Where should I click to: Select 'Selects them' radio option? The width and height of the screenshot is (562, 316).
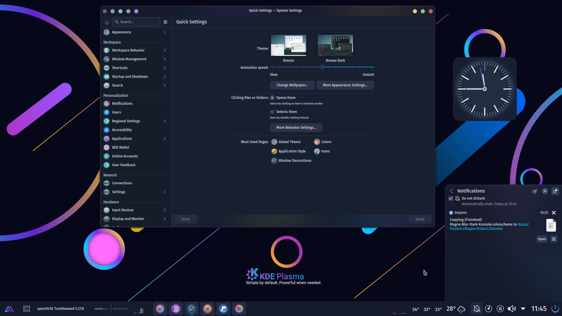[272, 112]
